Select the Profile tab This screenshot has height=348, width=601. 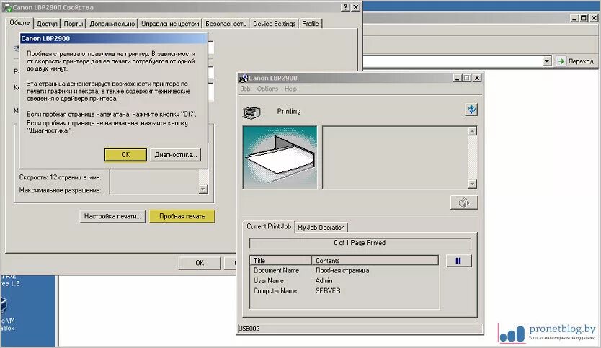click(x=310, y=24)
